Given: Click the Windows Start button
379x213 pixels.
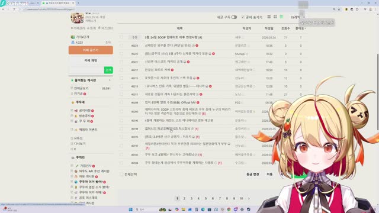Looking at the screenshot, I should [130, 209].
